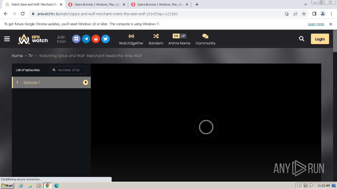The image size is (337, 189).
Task: Open a new browser tab
Action: 197,4
